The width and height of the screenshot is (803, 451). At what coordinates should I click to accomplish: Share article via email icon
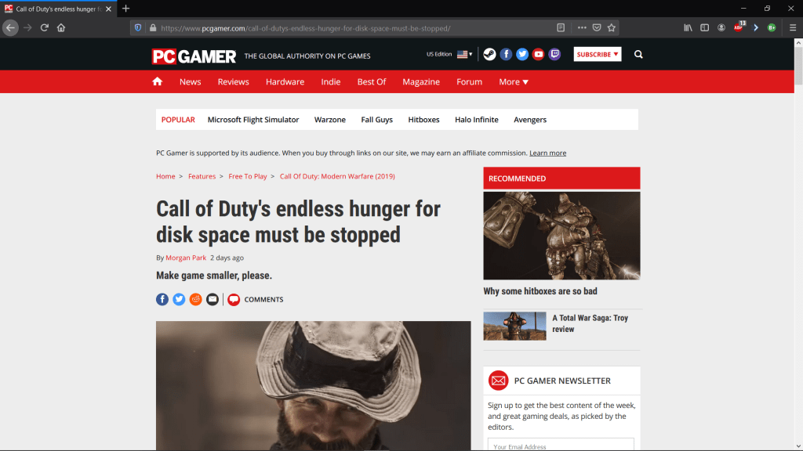click(x=213, y=299)
